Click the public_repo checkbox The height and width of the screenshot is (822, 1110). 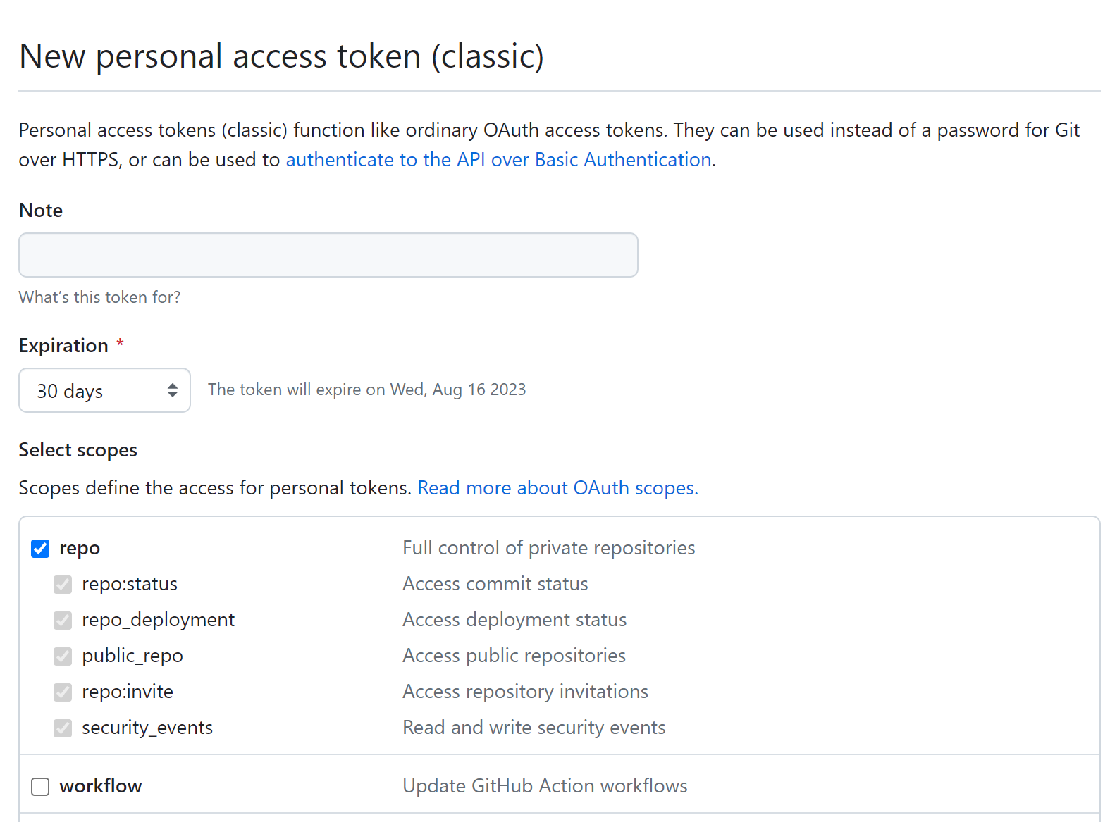point(63,656)
